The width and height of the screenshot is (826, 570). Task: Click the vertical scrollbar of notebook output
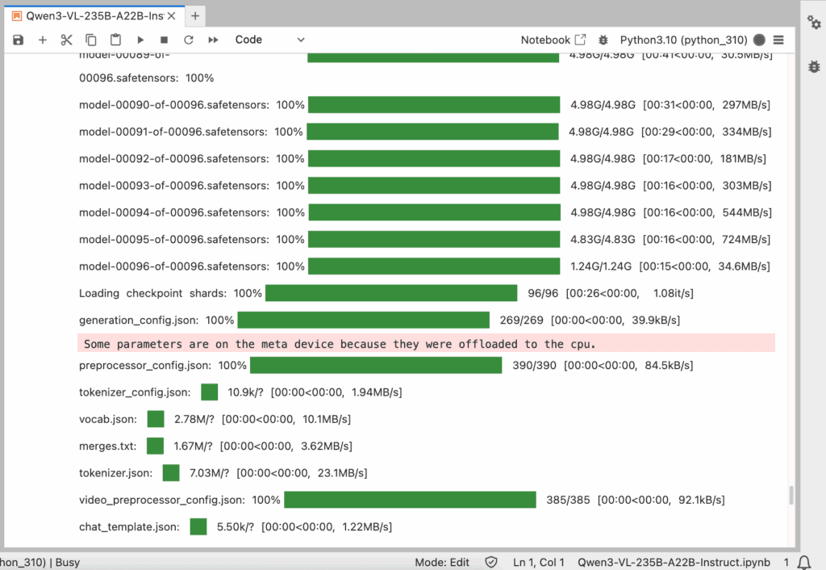click(791, 495)
